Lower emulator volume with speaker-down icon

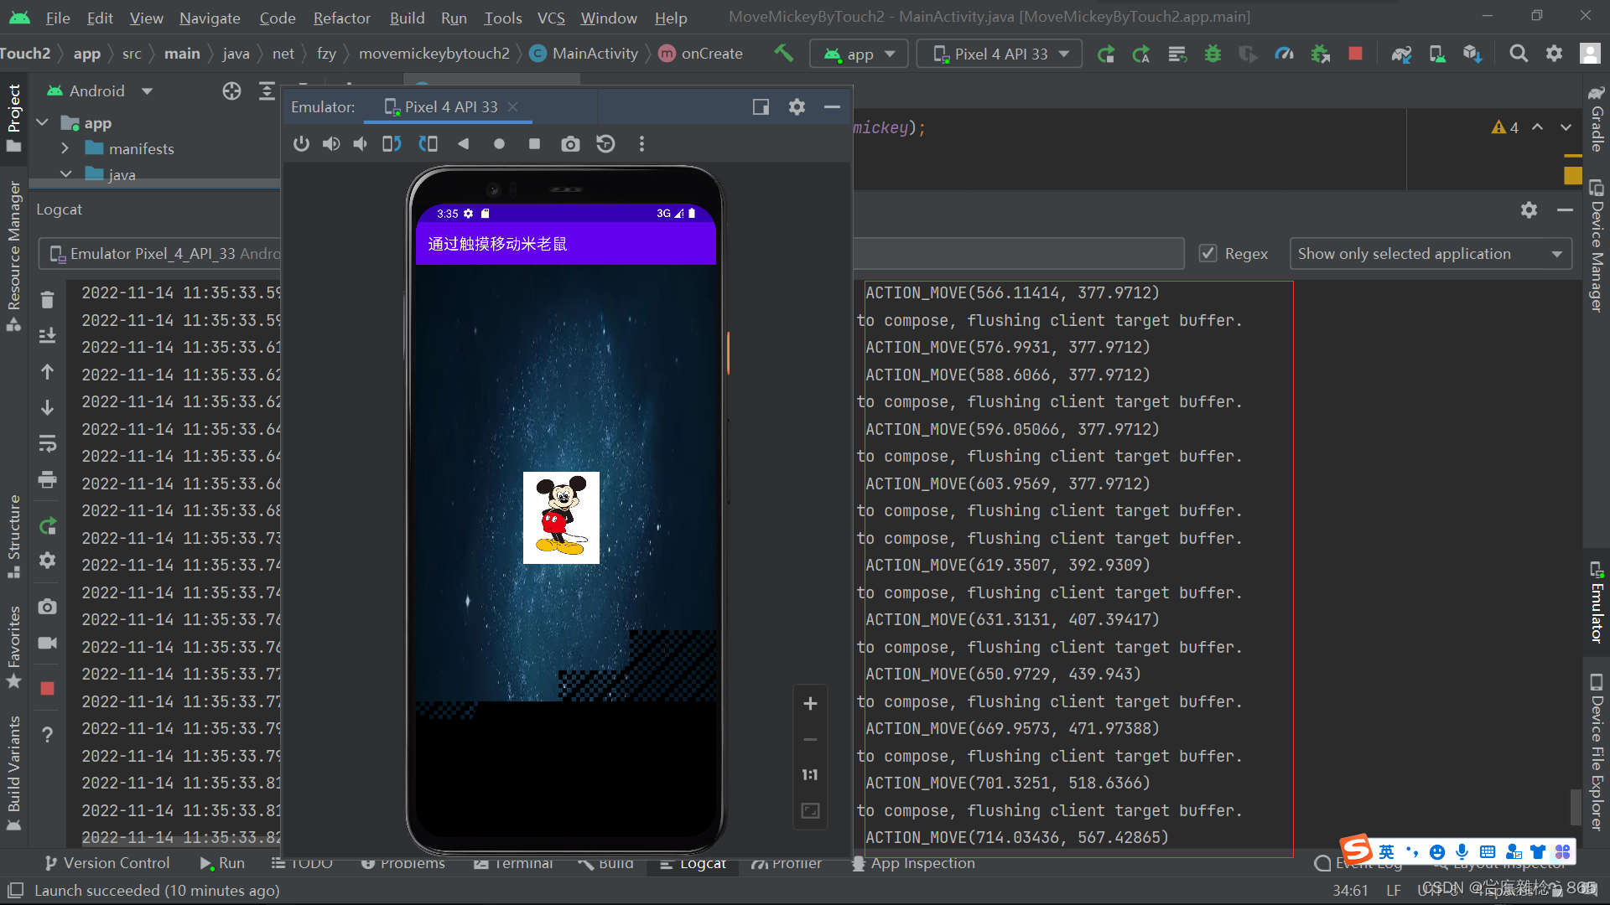pyautogui.click(x=361, y=144)
